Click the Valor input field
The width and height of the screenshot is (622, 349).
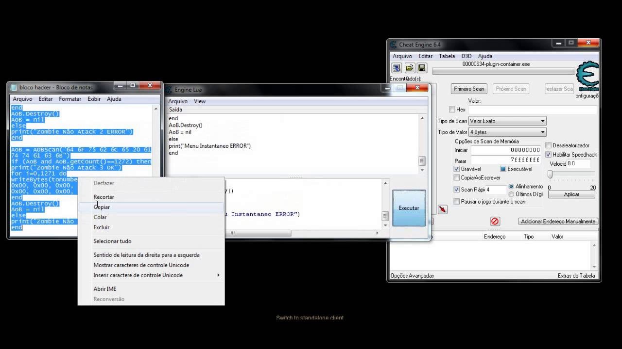coord(532,110)
